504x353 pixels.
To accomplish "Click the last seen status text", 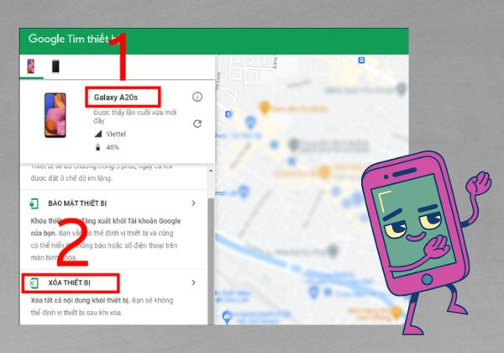I will coord(135,116).
